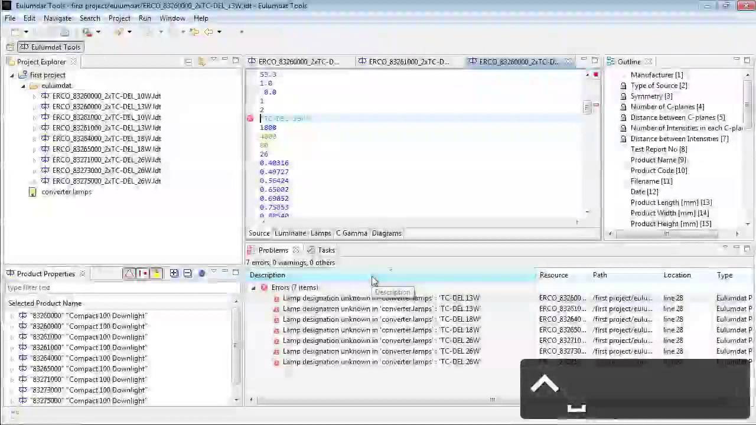Click the Search toolbar icon
The height and width of the screenshot is (425, 756).
pyautogui.click(x=119, y=32)
